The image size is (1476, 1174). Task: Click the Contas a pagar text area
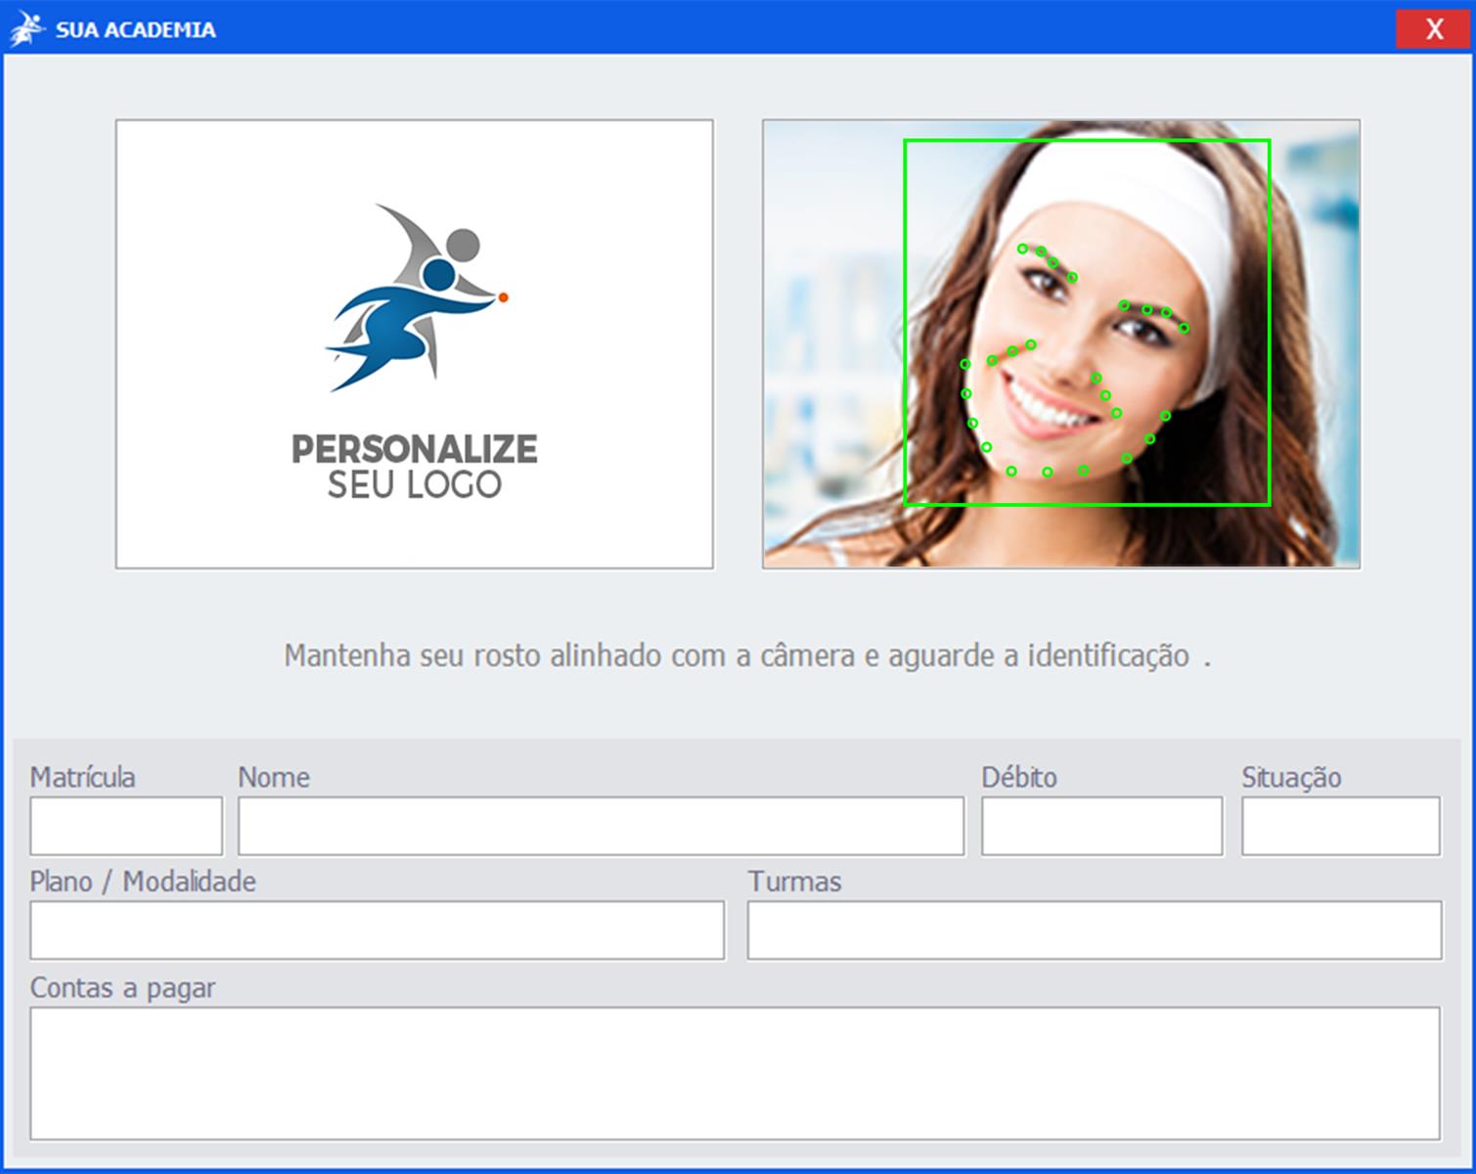click(x=735, y=1073)
